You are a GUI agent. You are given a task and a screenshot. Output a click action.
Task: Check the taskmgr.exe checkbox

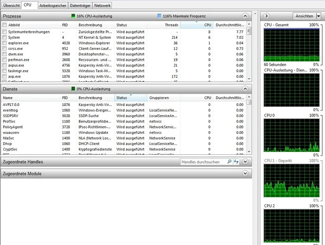coord(4,71)
